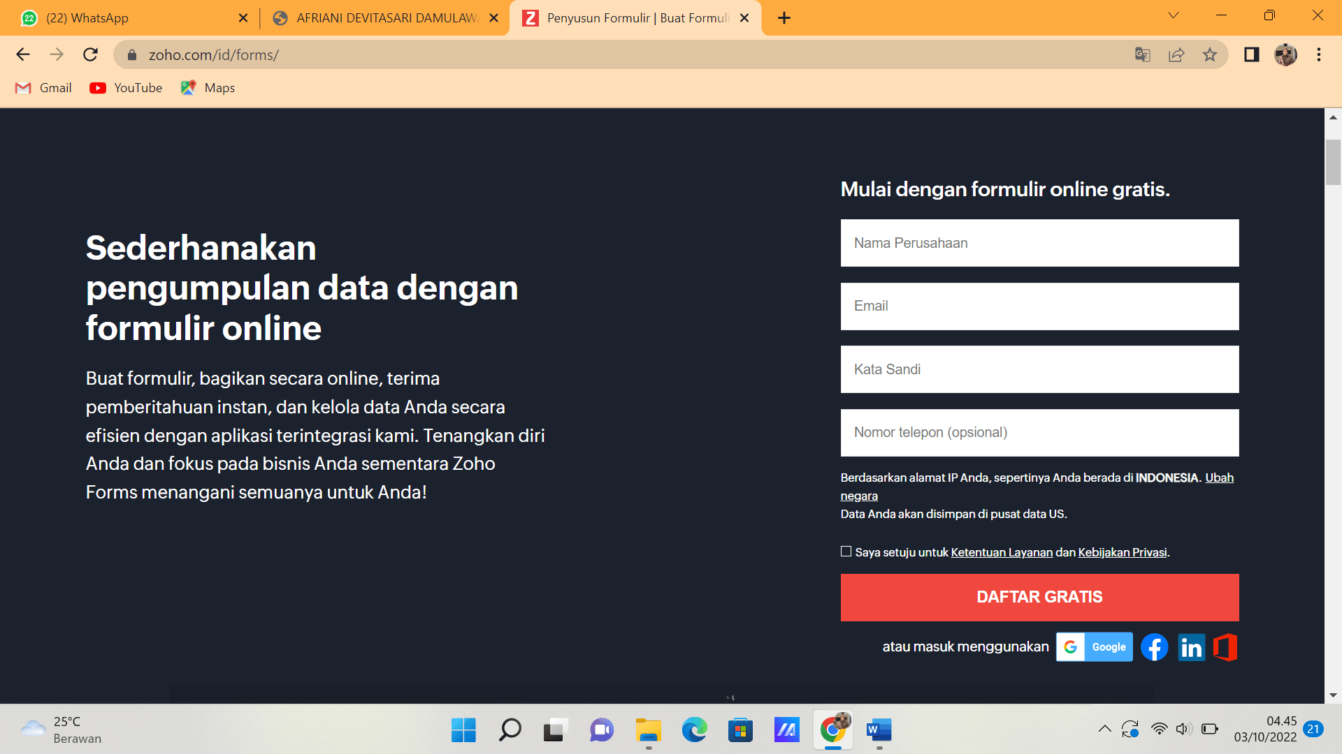
Task: Go forward to the next page
Action: (x=57, y=54)
